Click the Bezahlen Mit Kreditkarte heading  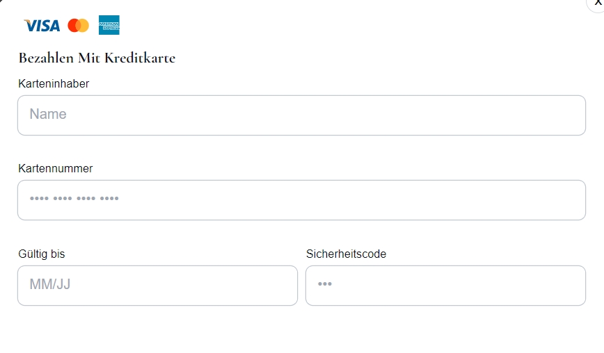[97, 58]
